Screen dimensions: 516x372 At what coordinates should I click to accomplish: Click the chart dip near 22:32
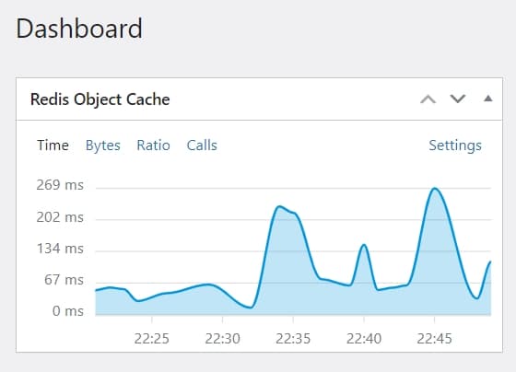[251, 308]
